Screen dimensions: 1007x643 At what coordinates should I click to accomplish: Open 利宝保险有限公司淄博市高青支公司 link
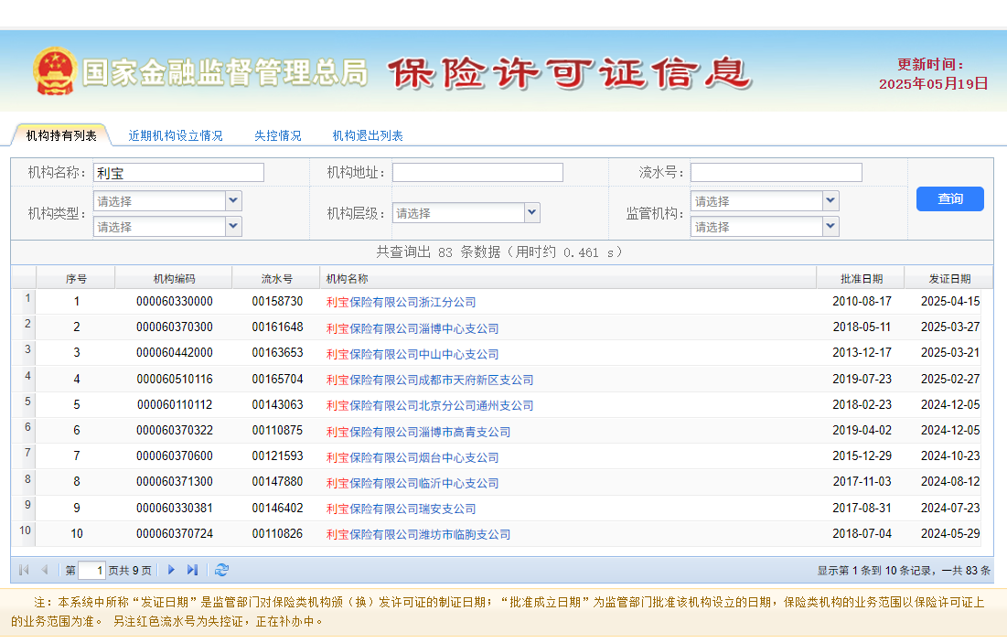pyautogui.click(x=418, y=432)
